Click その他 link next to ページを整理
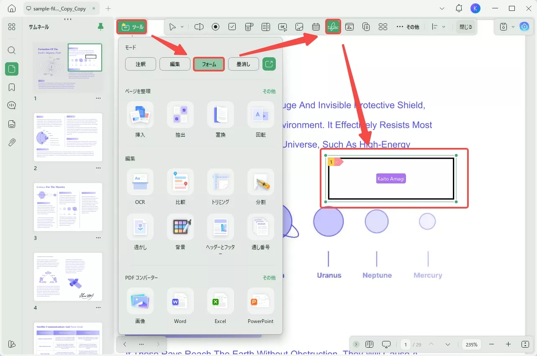 [269, 91]
